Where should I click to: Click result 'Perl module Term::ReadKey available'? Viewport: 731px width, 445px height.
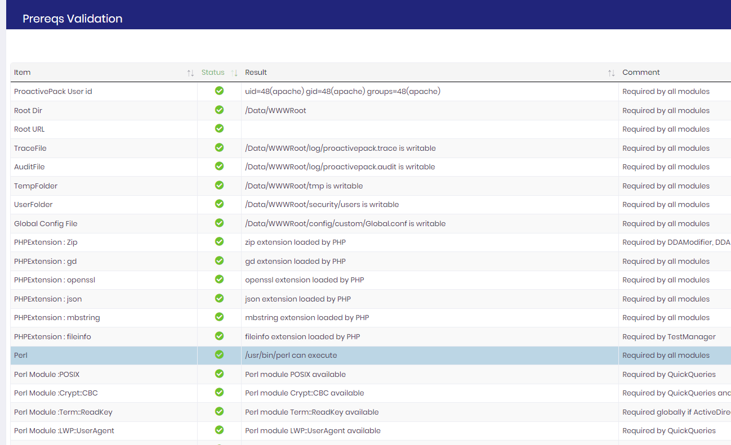(x=311, y=412)
